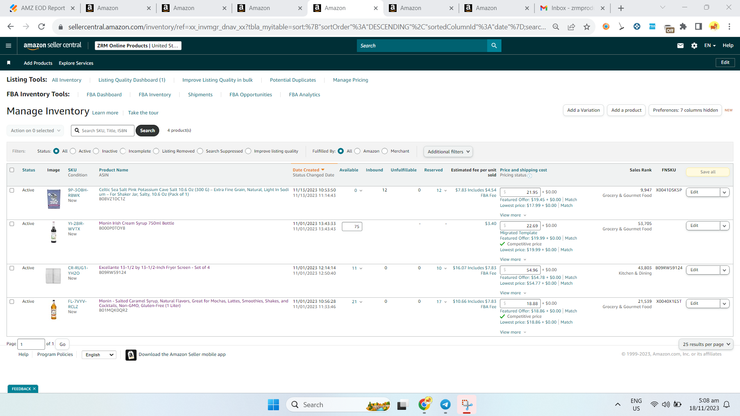
Task: Tick the select-all checkbox in table header
Action: click(x=12, y=170)
